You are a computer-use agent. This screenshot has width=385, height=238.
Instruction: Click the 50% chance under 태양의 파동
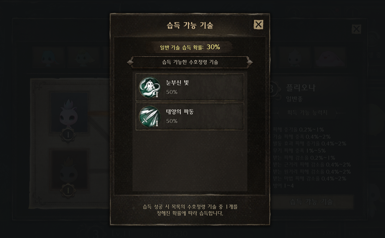(172, 121)
